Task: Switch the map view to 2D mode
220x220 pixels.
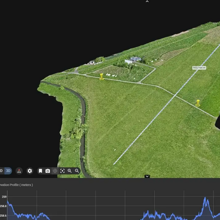Action: pyautogui.click(x=1, y=171)
